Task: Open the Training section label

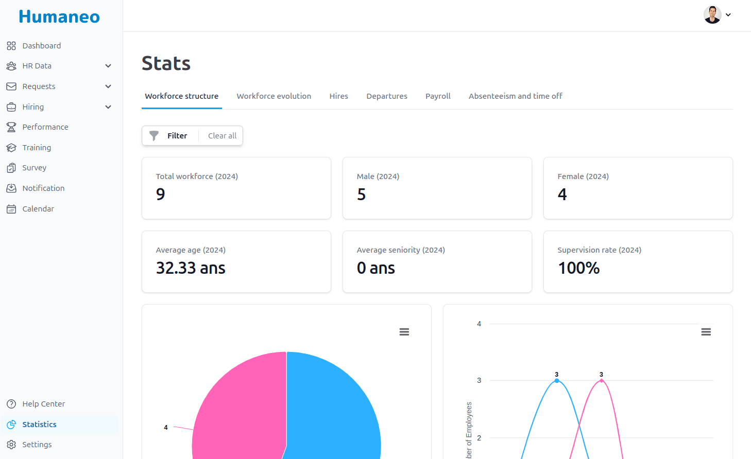Action: click(37, 148)
